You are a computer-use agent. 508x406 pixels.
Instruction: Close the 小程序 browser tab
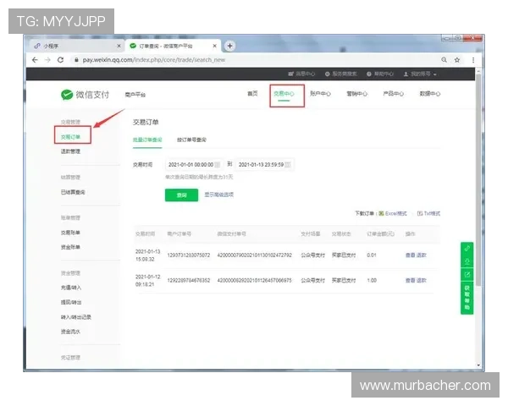(x=119, y=46)
